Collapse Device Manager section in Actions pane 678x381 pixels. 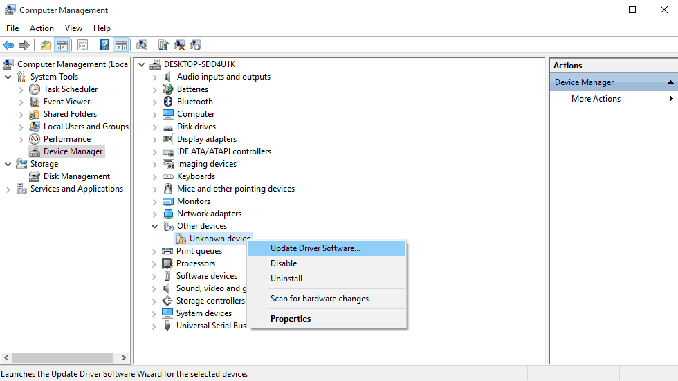pos(670,82)
